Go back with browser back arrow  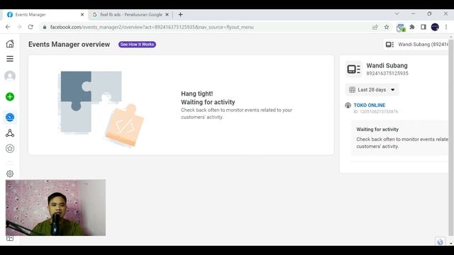(x=8, y=27)
